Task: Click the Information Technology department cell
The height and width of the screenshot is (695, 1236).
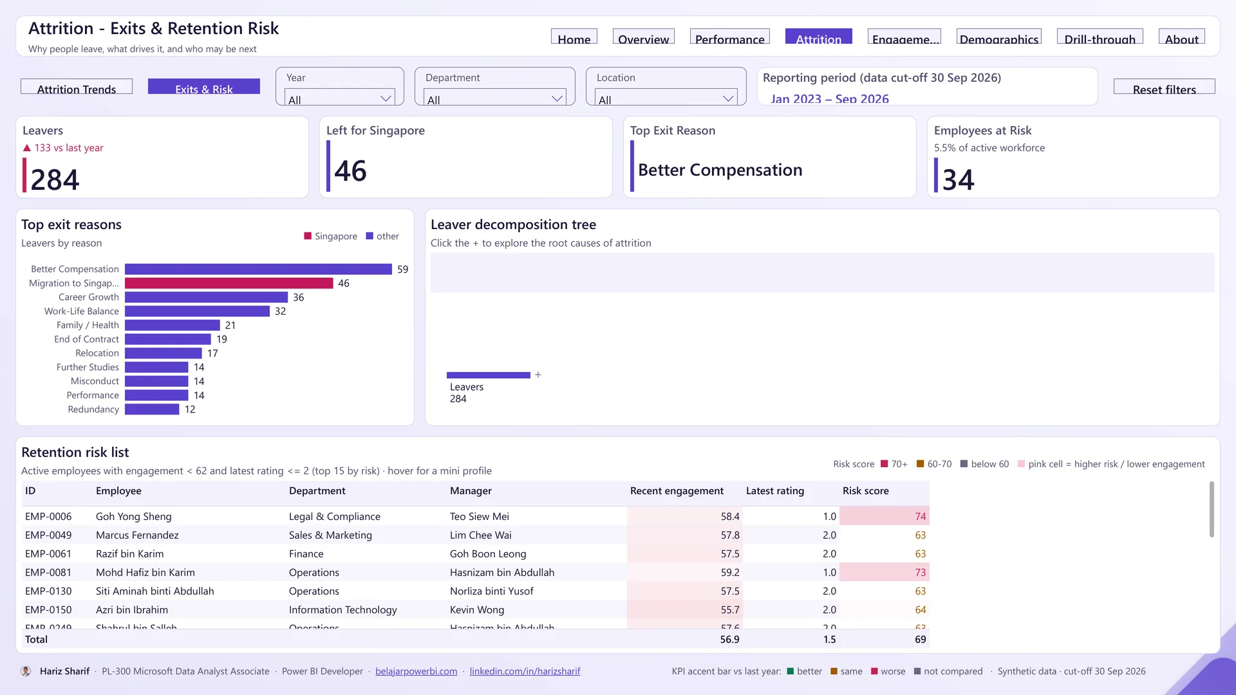Action: [343, 610]
